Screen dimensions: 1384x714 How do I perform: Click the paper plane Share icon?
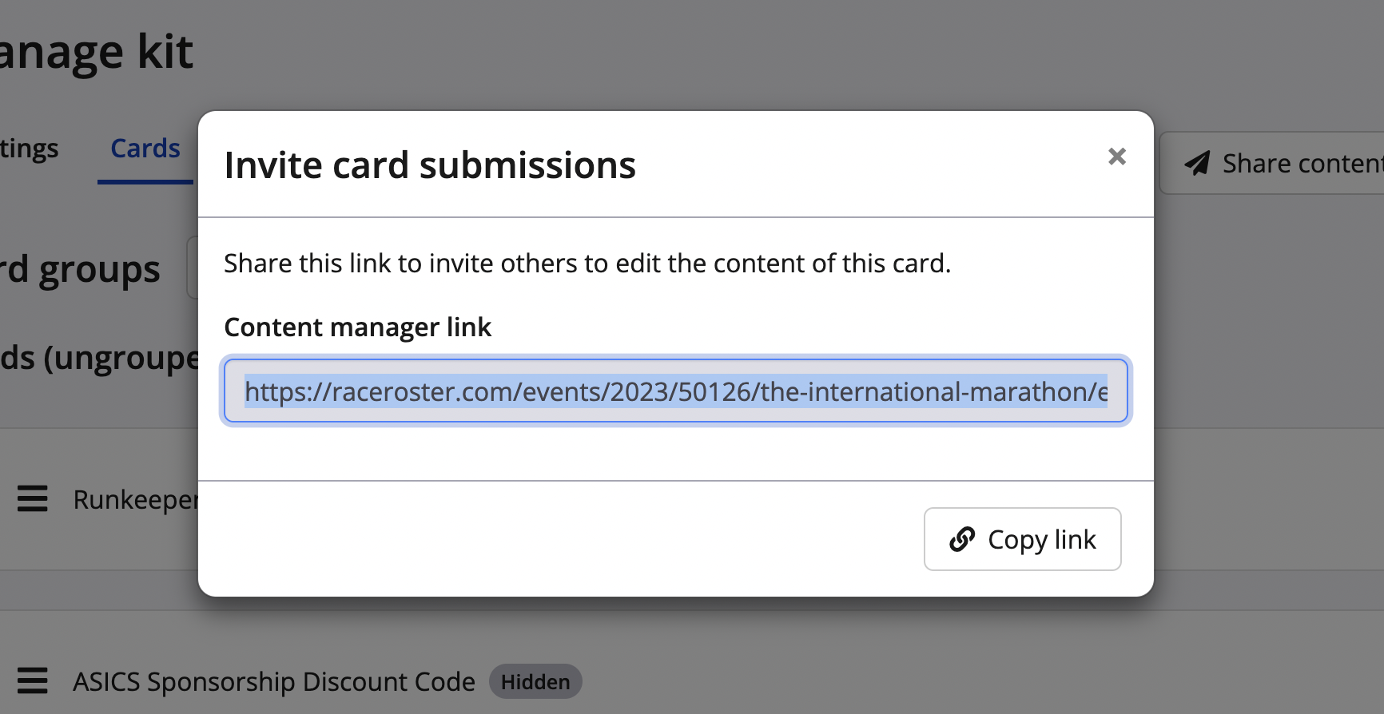[1197, 164]
